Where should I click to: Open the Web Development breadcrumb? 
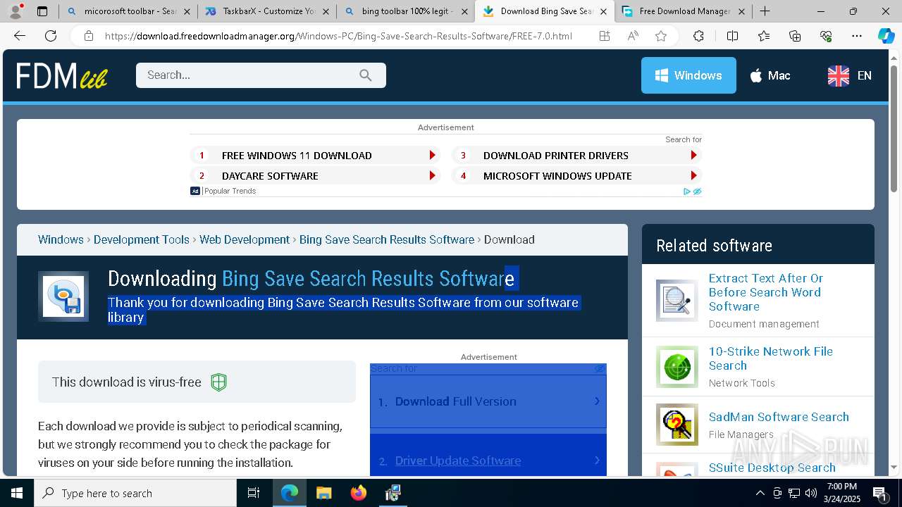[245, 239]
